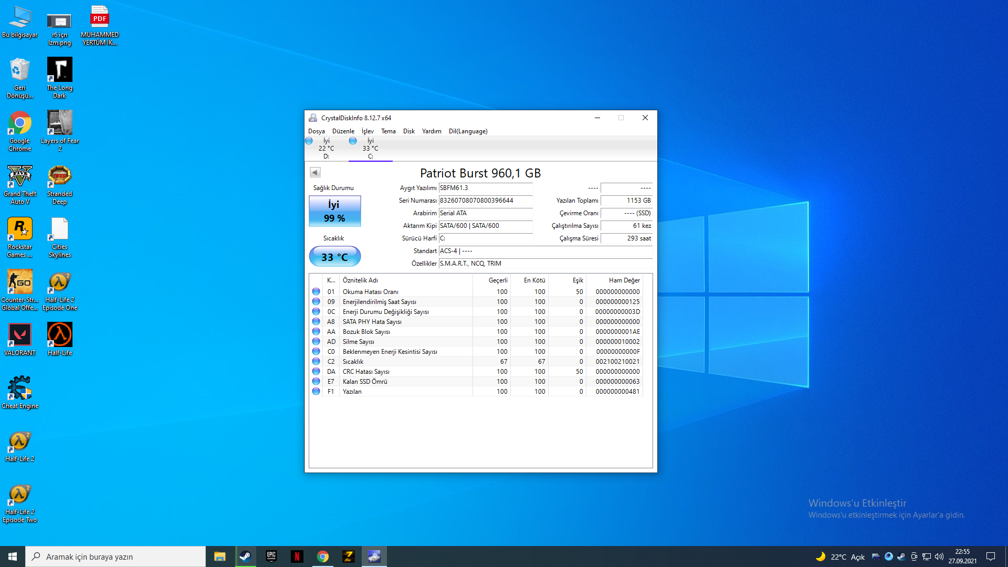Open the Yardım menu
Image resolution: width=1008 pixels, height=567 pixels.
point(432,131)
